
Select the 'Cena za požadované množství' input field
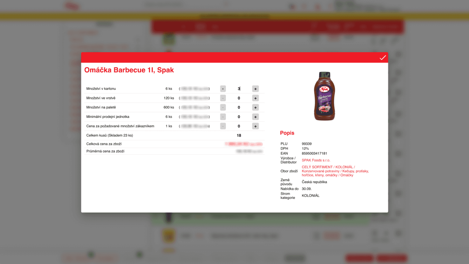click(x=239, y=126)
